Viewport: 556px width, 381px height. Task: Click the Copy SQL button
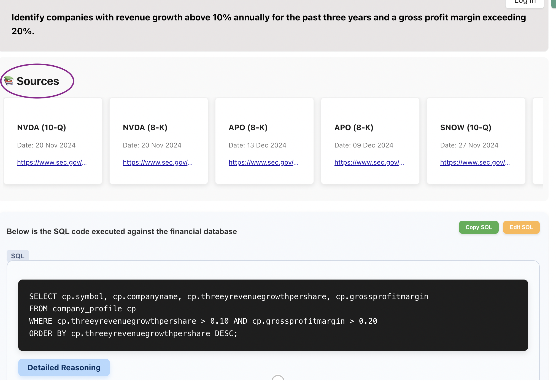(x=479, y=227)
